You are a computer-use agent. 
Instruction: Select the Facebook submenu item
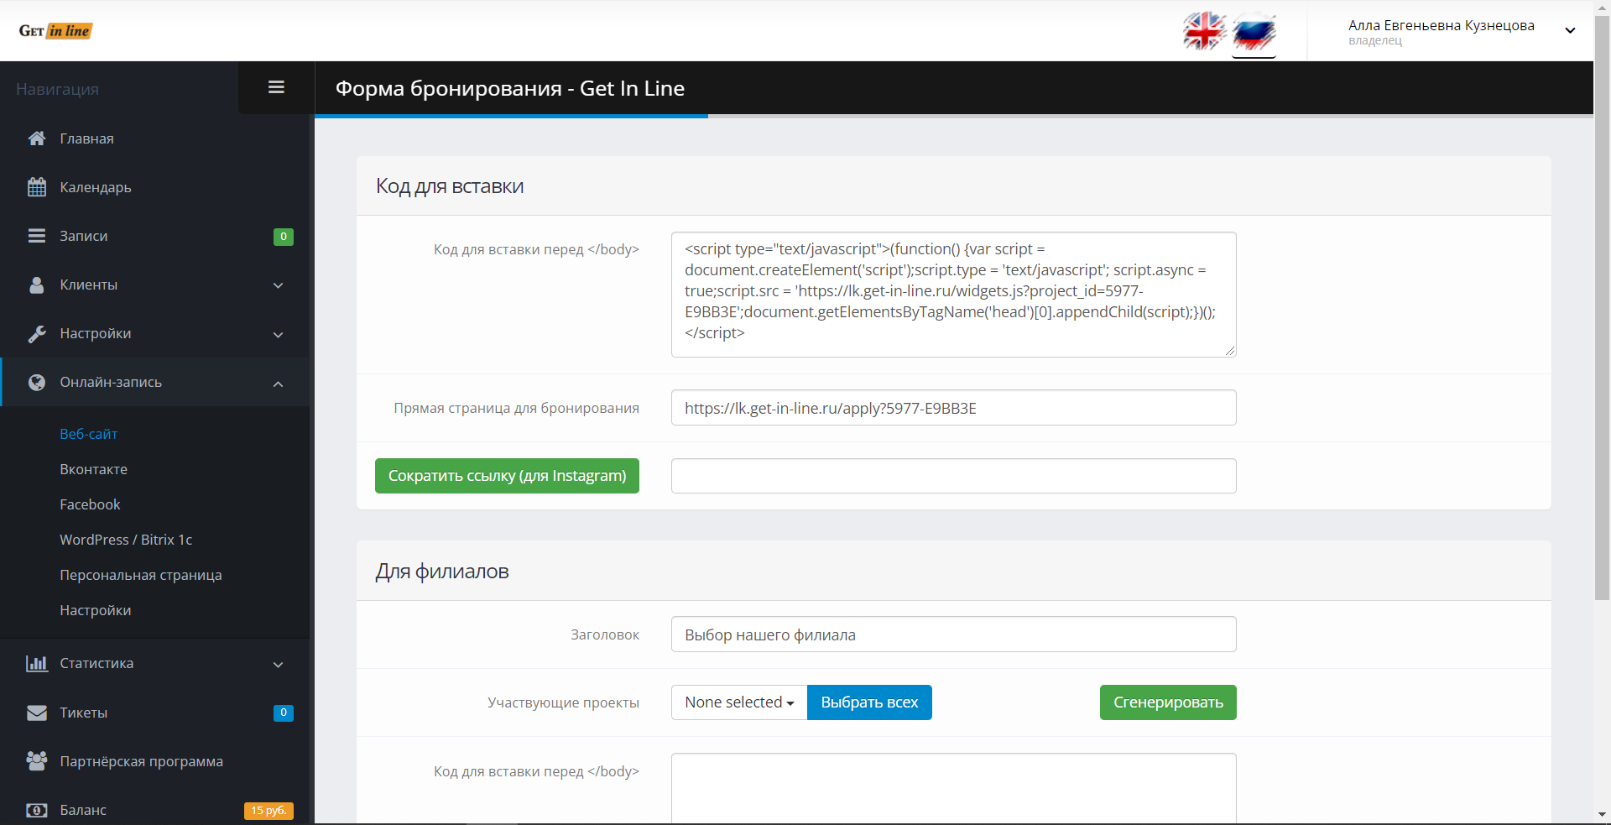click(x=91, y=504)
